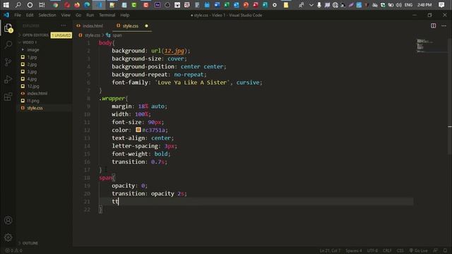Viewport: 452px width, 254px height.
Task: Open Task View on taskbar
Action: (x=42, y=5)
